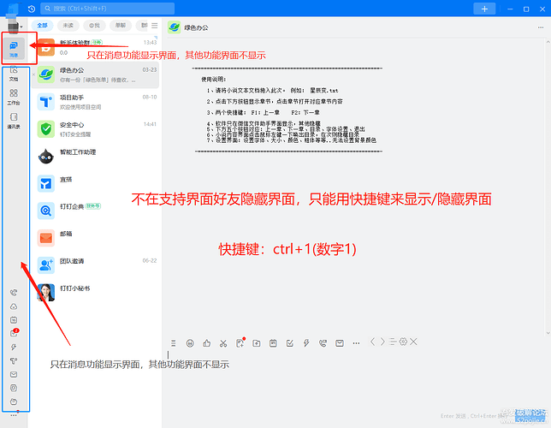Viewport: 551px width, 428px height.
Task: Expand the filter list menu beside tabs
Action: [154, 26]
